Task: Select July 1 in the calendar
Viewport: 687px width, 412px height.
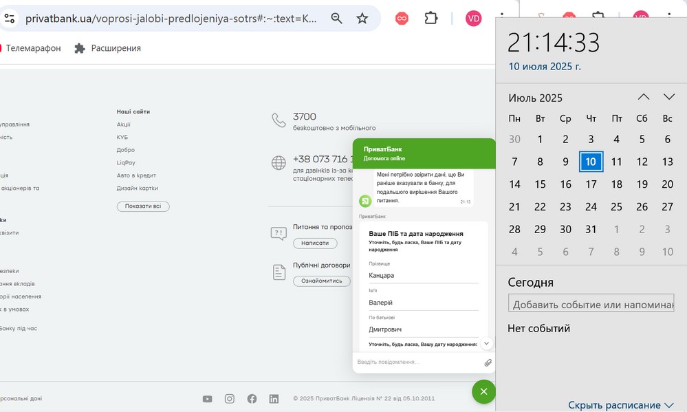Action: coord(540,139)
